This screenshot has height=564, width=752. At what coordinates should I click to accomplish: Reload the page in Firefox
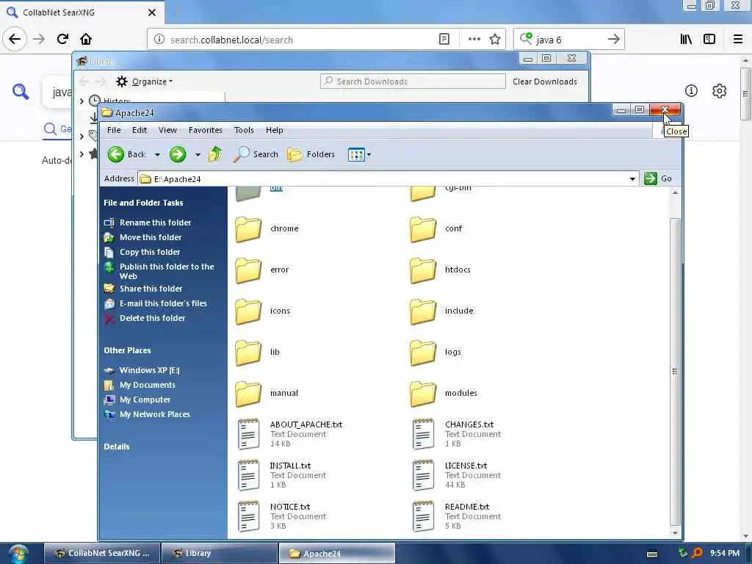[62, 39]
